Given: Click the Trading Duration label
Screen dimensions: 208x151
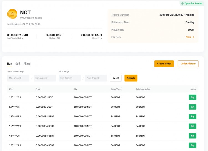Looking at the screenshot, I should click(120, 15).
